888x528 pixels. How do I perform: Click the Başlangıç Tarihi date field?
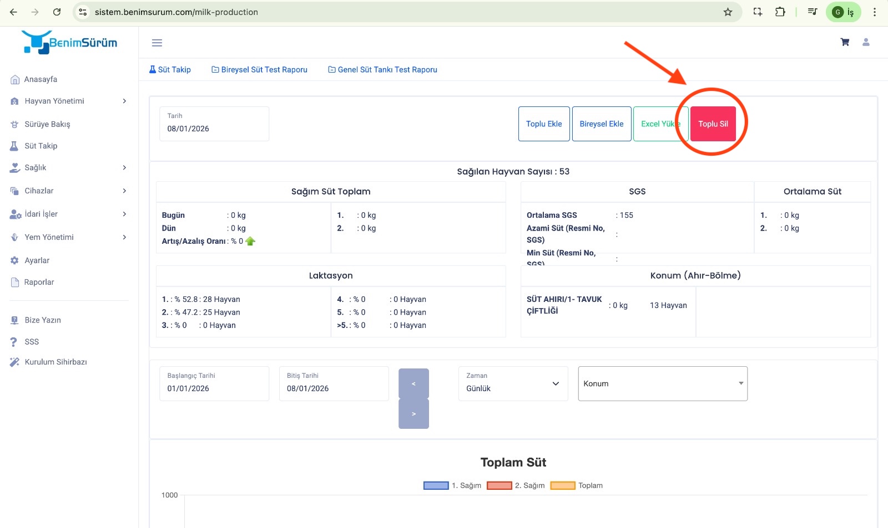pyautogui.click(x=214, y=383)
